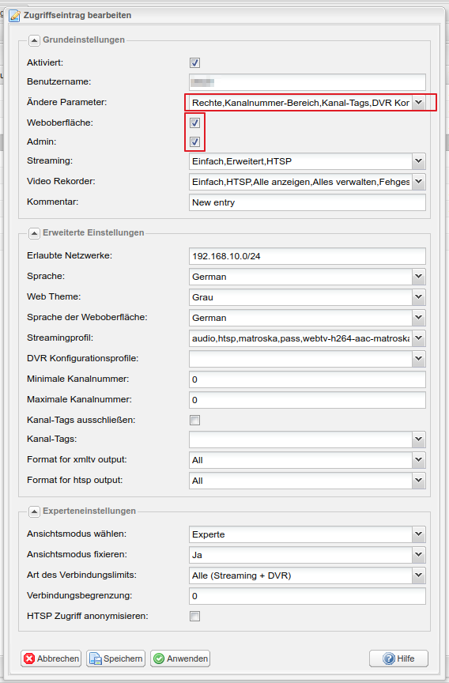Click the edit pencil icon in title bar
The image size is (449, 683).
point(15,16)
